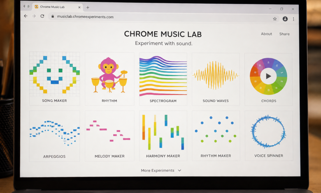This screenshot has width=321, height=193.
Task: Click the Chrome Music Lab tab favicon
Action: [x=37, y=7]
